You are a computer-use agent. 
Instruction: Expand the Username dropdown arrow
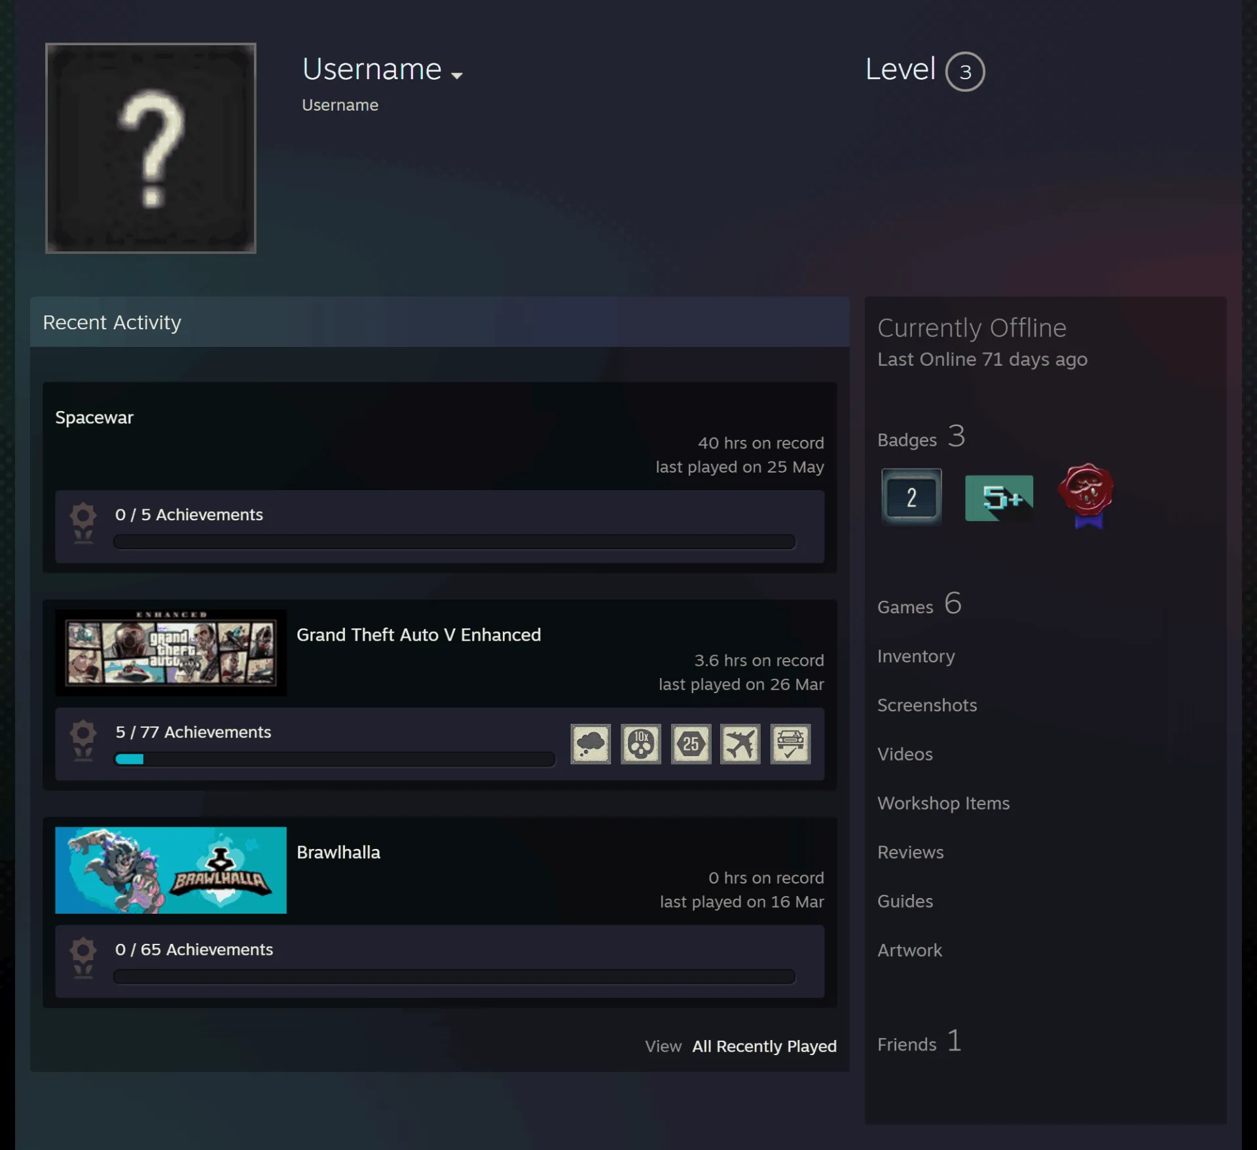pyautogui.click(x=457, y=75)
